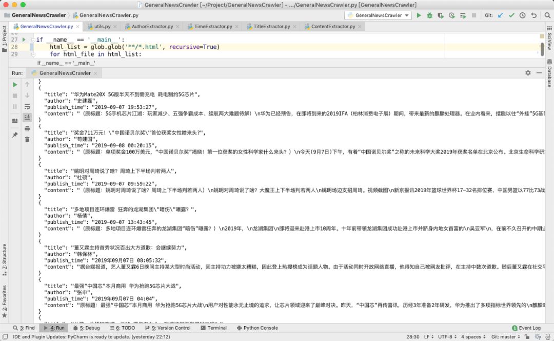Click tool windows quick-access icon bottom-left

[5, 337]
